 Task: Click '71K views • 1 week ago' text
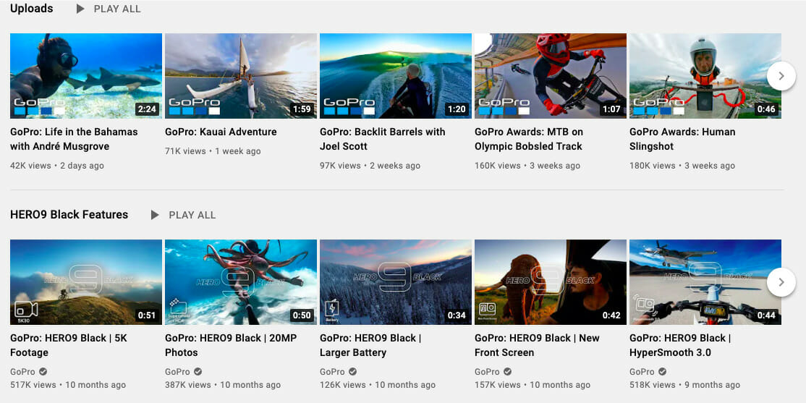(x=213, y=151)
